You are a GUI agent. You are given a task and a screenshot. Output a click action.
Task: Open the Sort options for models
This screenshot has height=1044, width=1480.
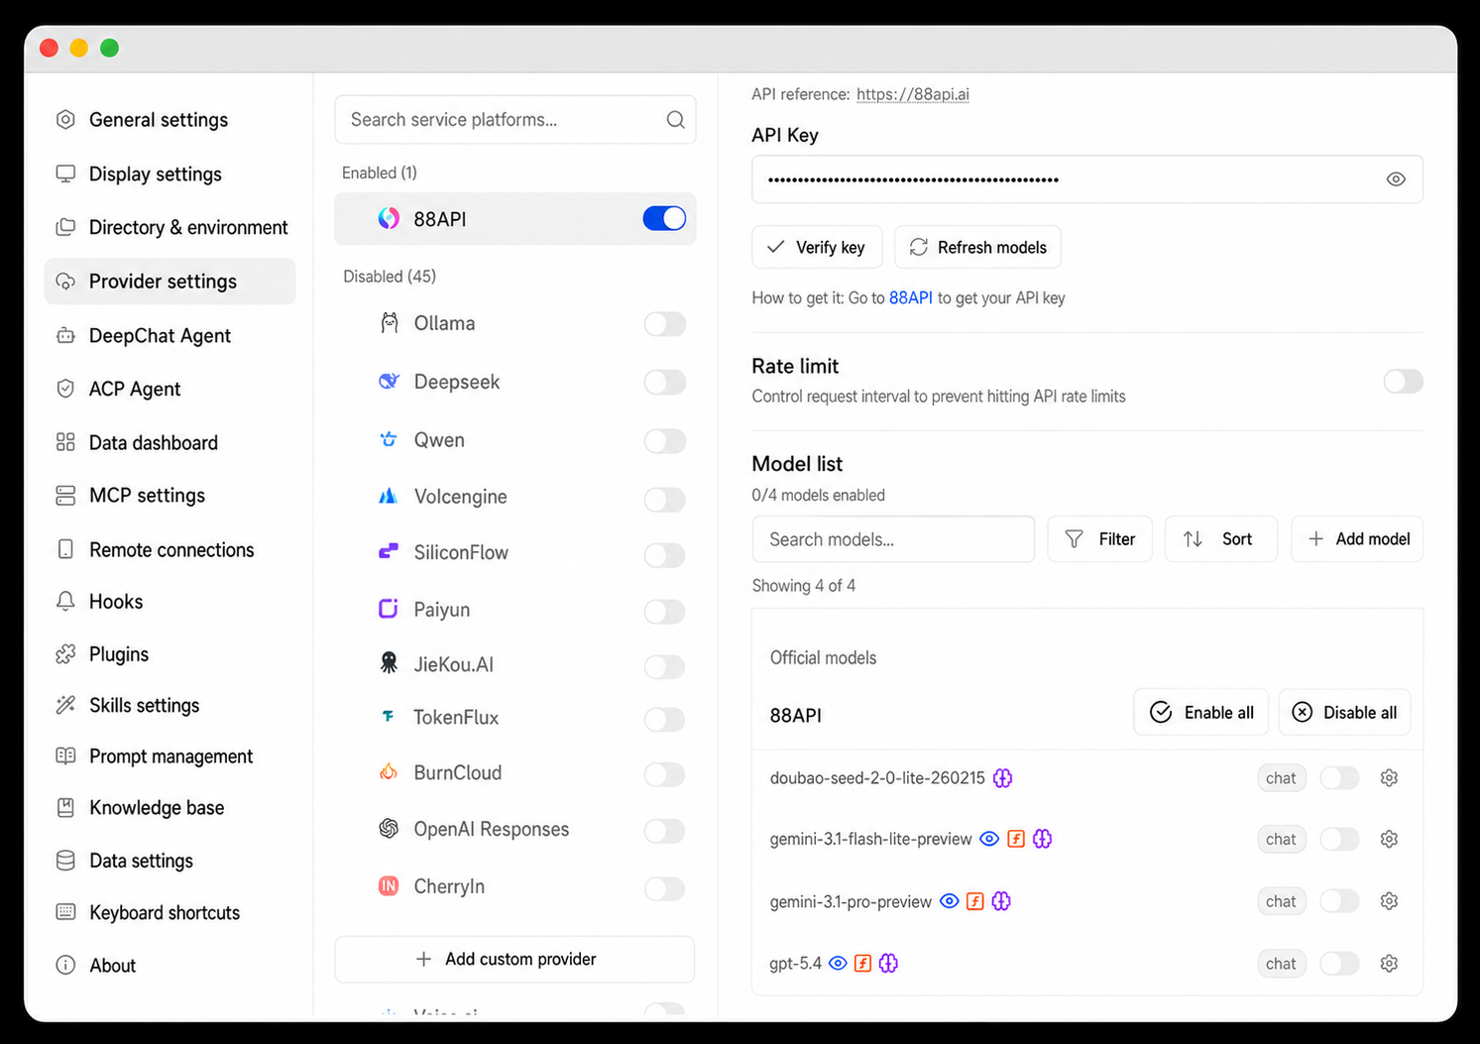pos(1220,539)
